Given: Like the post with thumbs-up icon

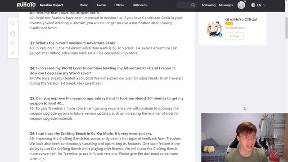Looking at the screenshot, I should [13, 33].
